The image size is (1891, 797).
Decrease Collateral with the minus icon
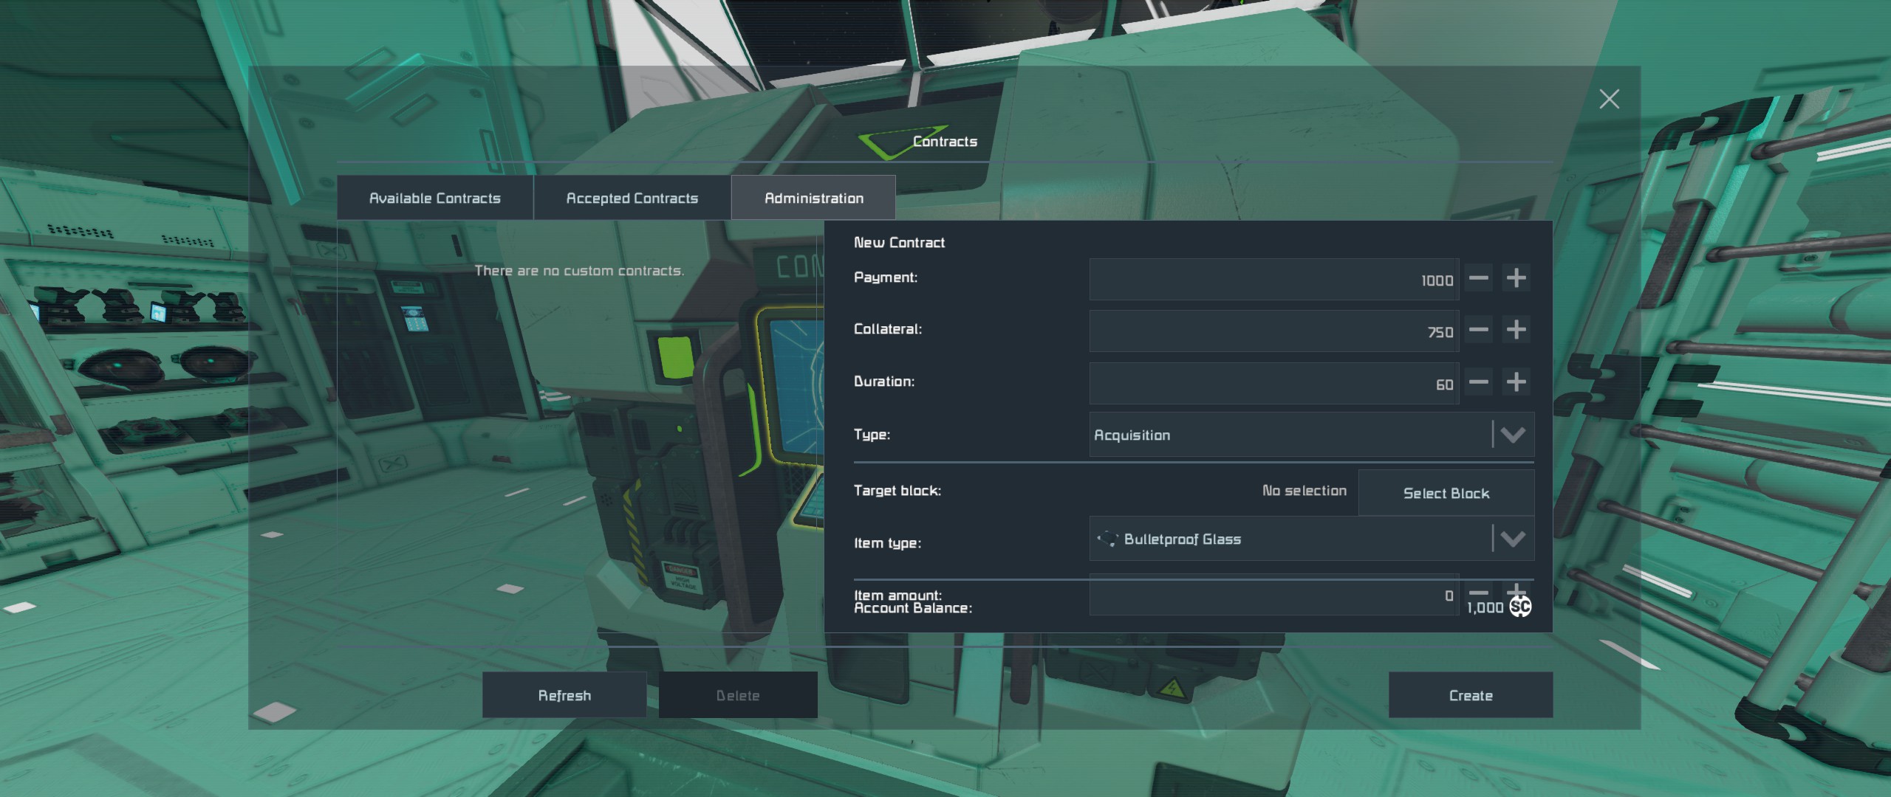click(1478, 330)
